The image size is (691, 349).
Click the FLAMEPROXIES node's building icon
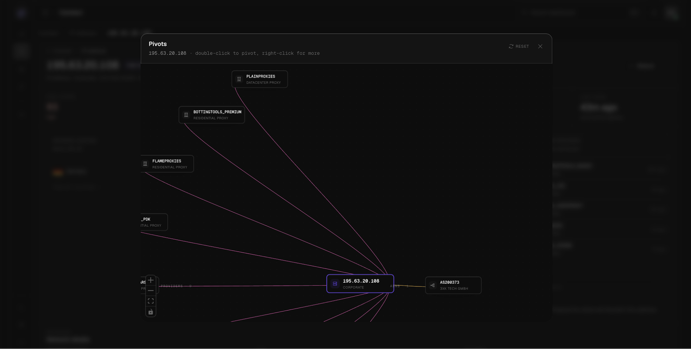(x=145, y=163)
